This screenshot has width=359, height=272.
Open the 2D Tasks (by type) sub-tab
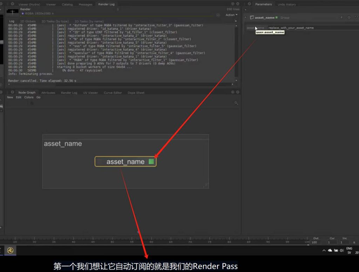click(x=55, y=21)
